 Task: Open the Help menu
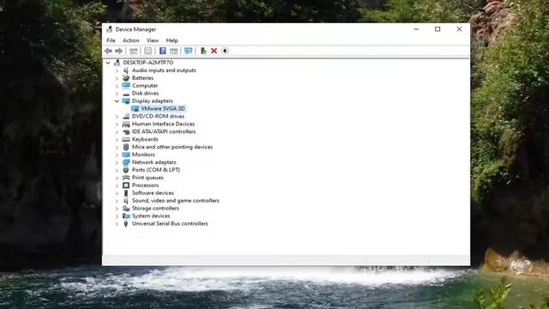(x=172, y=40)
